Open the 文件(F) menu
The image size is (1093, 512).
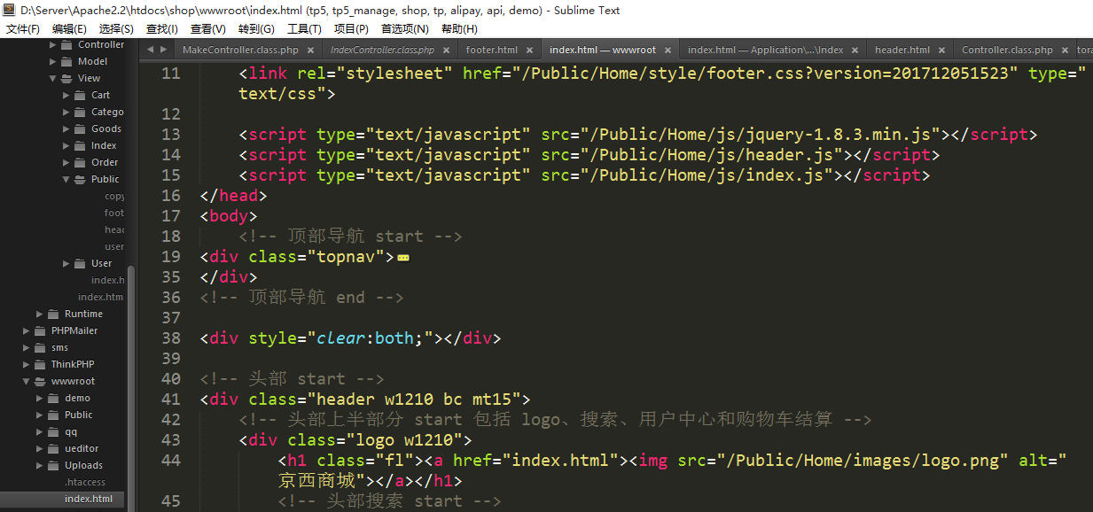point(23,29)
